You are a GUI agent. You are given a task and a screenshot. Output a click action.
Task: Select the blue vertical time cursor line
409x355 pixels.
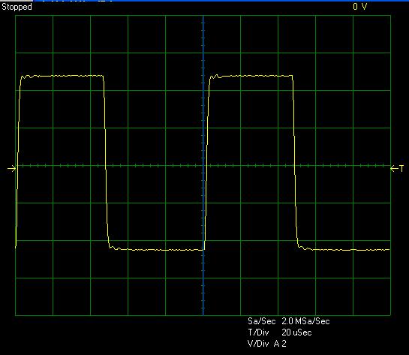203,165
